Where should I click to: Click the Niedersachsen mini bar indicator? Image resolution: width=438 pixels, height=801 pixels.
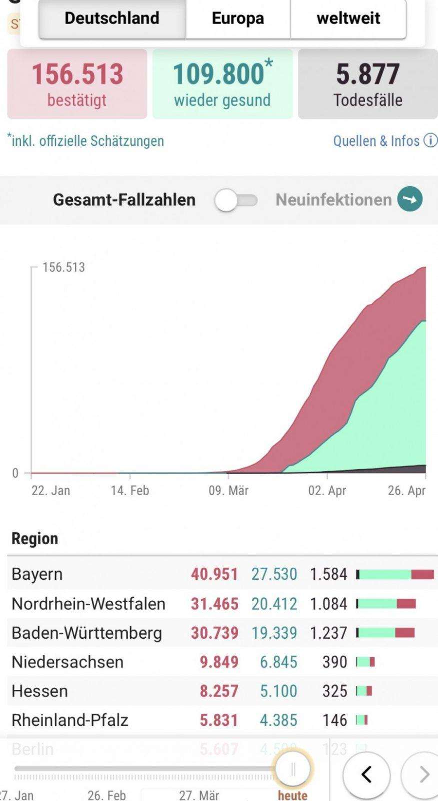pyautogui.click(x=365, y=662)
